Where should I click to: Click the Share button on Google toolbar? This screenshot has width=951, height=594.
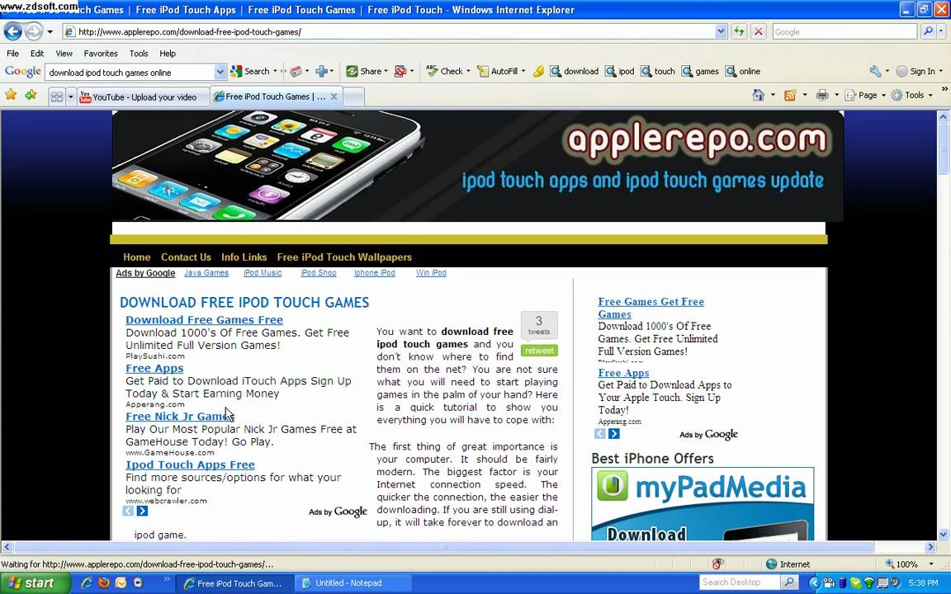tap(364, 72)
